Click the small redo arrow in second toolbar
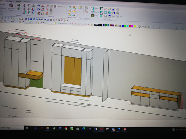The image size is (186, 139). (8, 18)
